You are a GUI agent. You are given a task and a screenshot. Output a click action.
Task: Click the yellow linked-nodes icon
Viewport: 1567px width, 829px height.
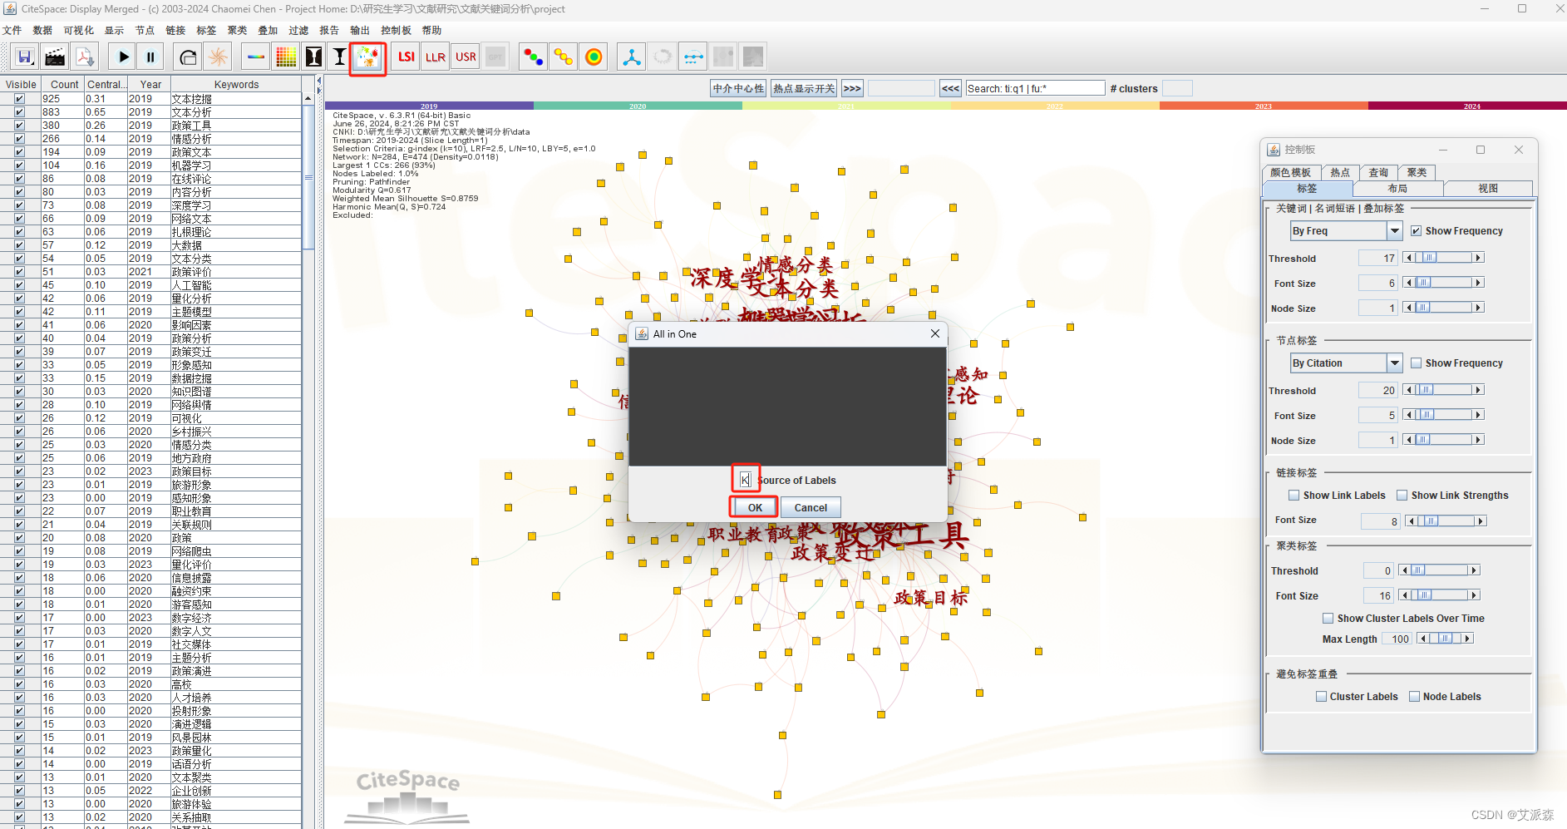point(563,57)
